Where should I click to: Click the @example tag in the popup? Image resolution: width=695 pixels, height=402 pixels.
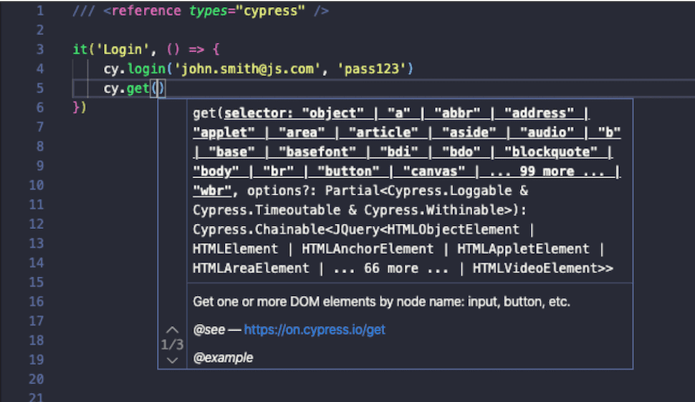(223, 358)
